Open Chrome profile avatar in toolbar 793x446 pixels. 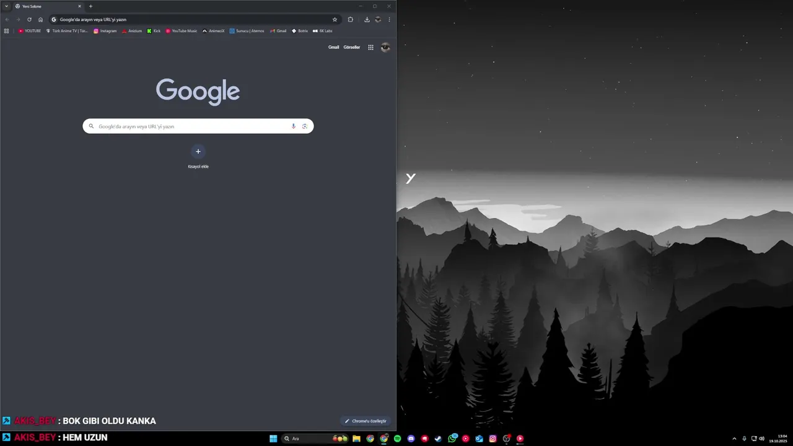coord(378,19)
